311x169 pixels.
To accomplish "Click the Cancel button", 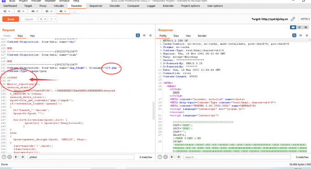I will click(29, 19).
